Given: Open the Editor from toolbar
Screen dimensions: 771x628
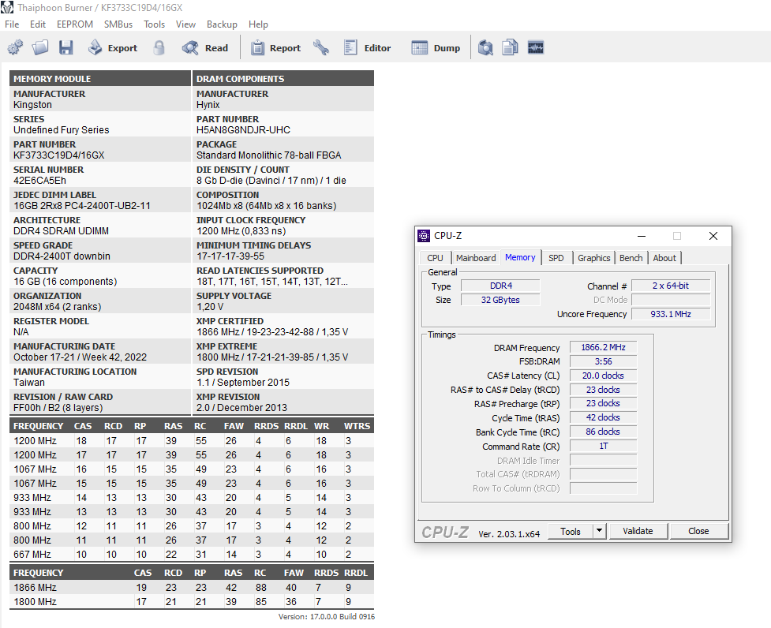Looking at the screenshot, I should [x=367, y=47].
